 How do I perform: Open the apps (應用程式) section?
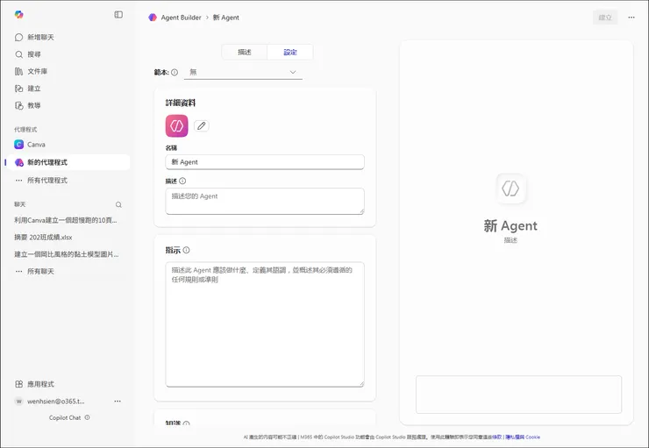[34, 384]
